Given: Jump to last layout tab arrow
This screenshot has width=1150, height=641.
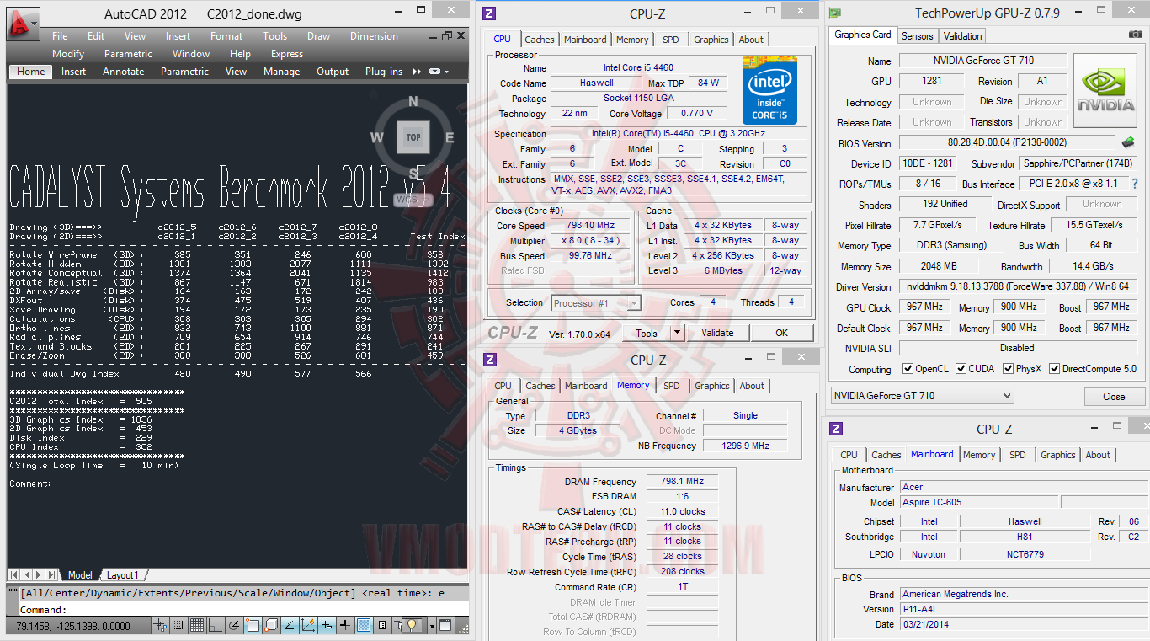Looking at the screenshot, I should point(51,574).
